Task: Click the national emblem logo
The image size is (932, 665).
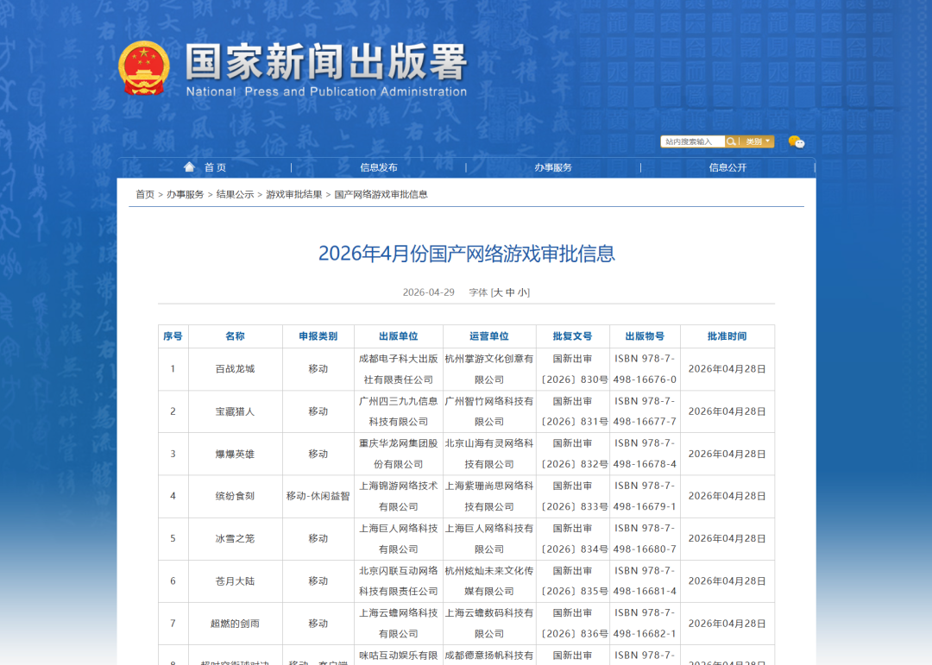Action: pyautogui.click(x=144, y=68)
